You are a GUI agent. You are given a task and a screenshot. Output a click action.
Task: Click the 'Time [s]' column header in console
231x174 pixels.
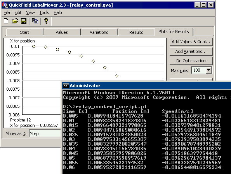coord(75,111)
